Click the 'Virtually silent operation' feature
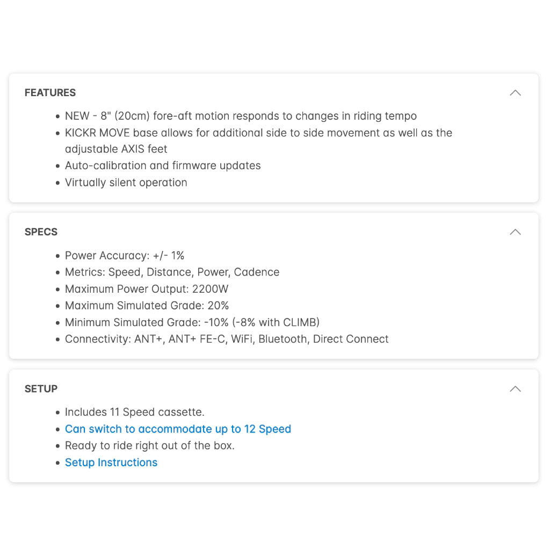The image size is (550, 550). pos(126,183)
